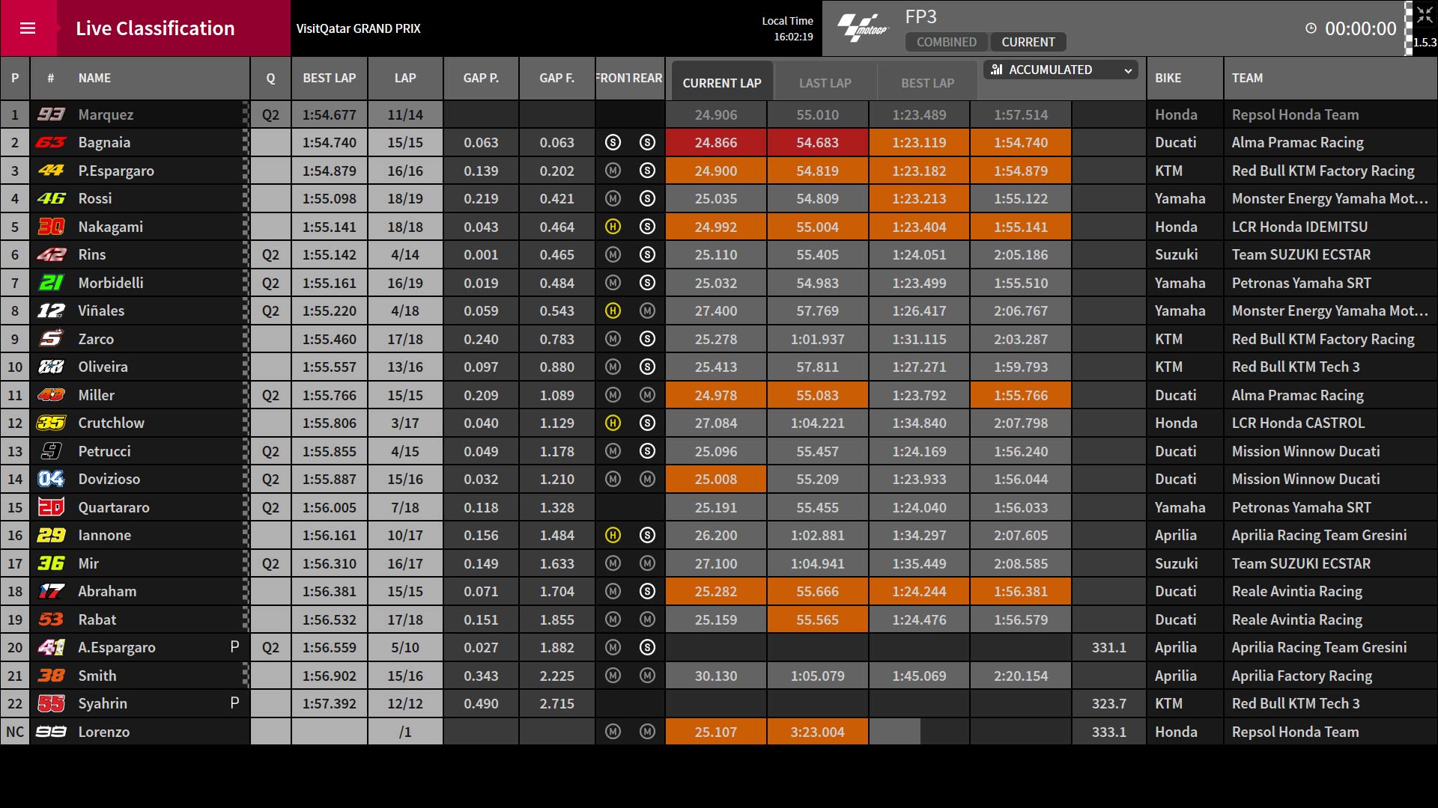The height and width of the screenshot is (808, 1438).
Task: Click the GAP F. column header
Action: (557, 78)
